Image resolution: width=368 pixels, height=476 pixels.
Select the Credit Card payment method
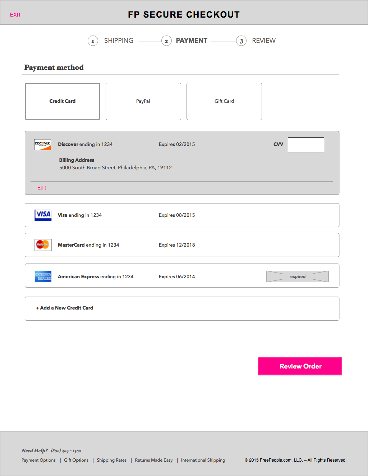[x=63, y=101]
